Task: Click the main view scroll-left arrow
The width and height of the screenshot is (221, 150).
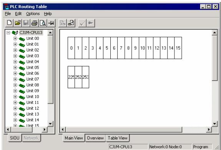Action: click(x=63, y=129)
